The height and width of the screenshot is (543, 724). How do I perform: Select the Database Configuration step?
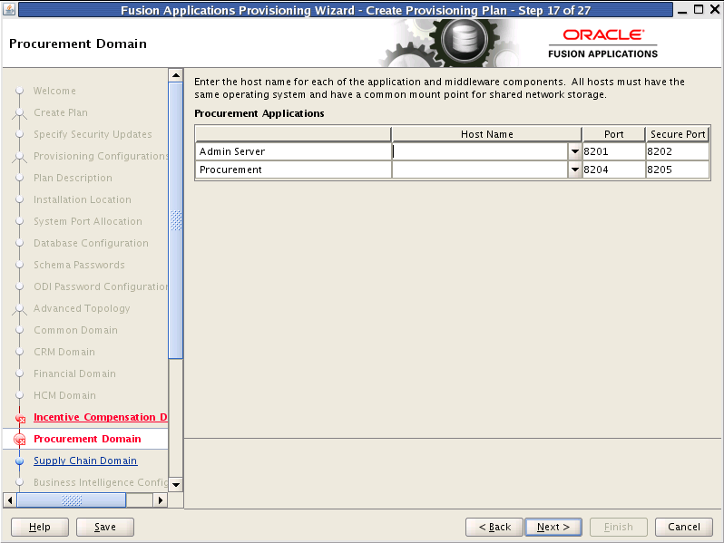click(x=91, y=243)
